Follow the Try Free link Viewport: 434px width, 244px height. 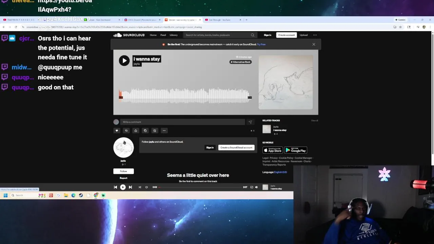pos(261,44)
